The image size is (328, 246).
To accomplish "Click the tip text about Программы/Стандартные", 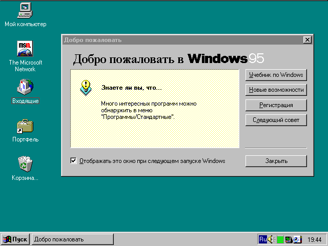I will (149, 110).
